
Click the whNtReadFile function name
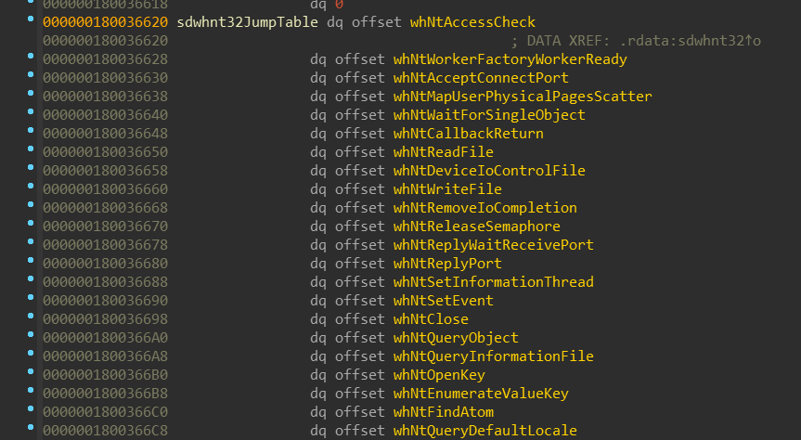coord(443,152)
